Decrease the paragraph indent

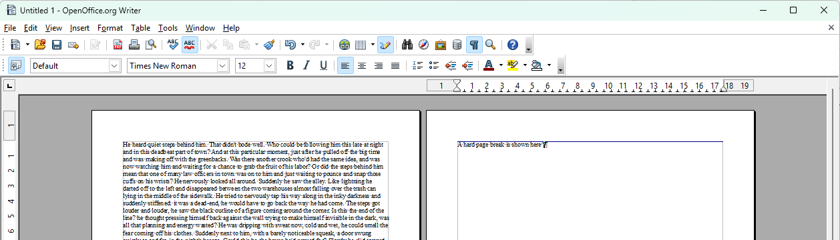[x=451, y=65]
